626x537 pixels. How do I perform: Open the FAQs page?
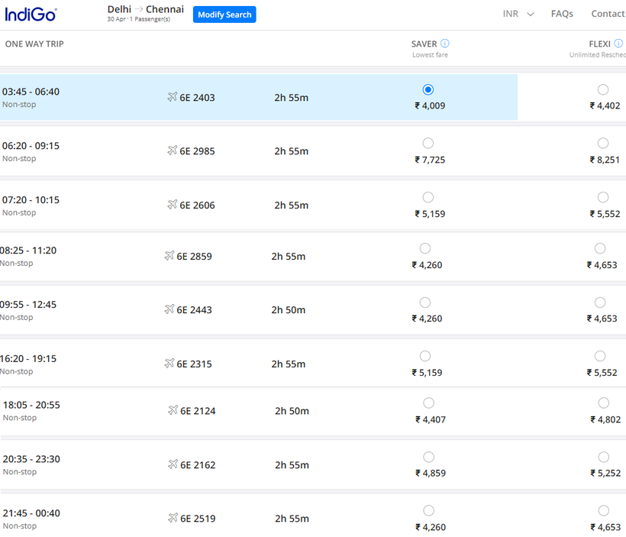tap(562, 14)
